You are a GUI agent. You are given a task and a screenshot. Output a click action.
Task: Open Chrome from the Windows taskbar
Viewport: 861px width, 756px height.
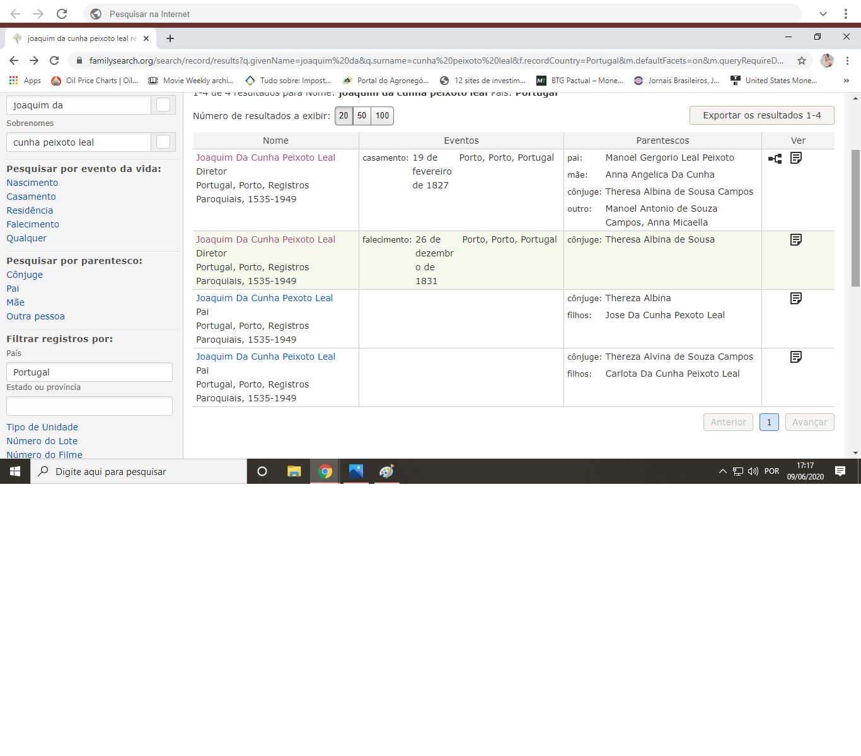point(325,471)
